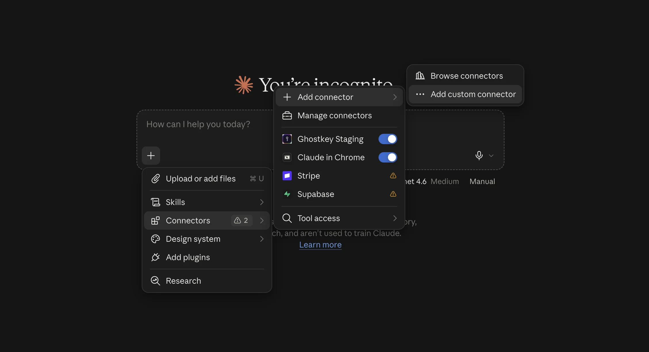Click the Design system palette icon
This screenshot has width=649, height=352.
[155, 239]
